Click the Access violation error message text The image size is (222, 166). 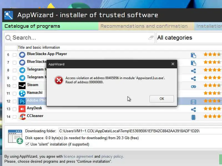[115, 80]
